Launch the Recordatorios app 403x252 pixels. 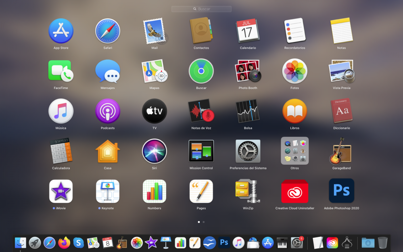(x=295, y=31)
